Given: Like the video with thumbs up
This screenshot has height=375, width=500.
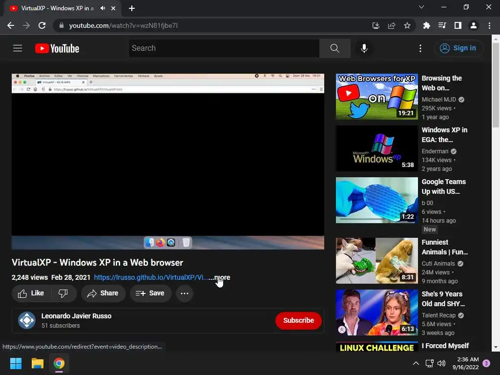Looking at the screenshot, I should coord(31,293).
